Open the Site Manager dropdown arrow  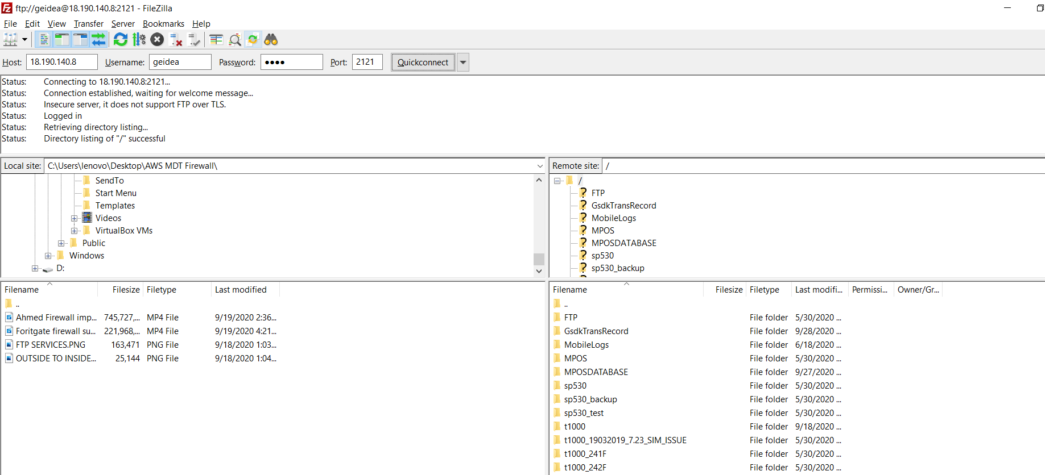[24, 40]
